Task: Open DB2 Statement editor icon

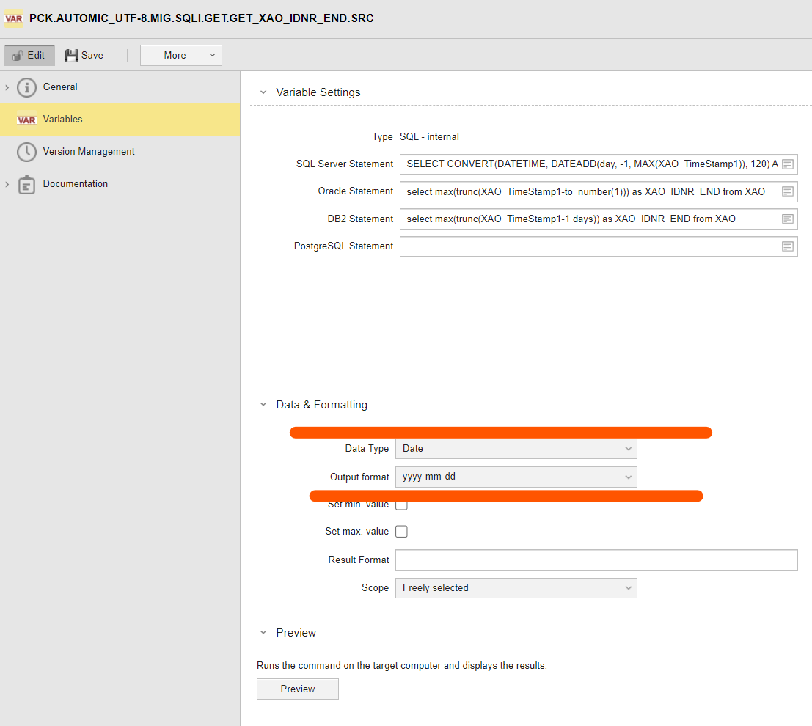Action: 788,219
